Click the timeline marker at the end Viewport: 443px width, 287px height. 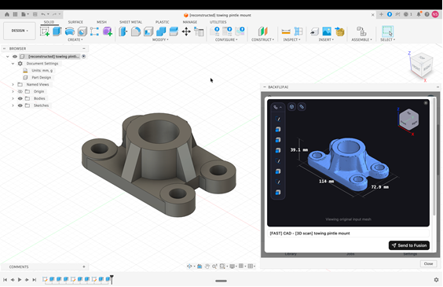coord(112,279)
